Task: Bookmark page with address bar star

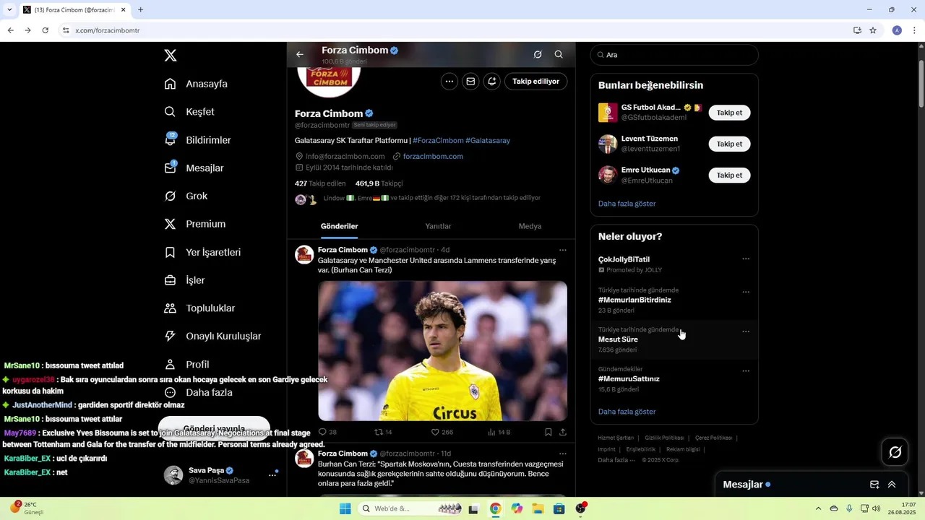Action: (x=873, y=30)
